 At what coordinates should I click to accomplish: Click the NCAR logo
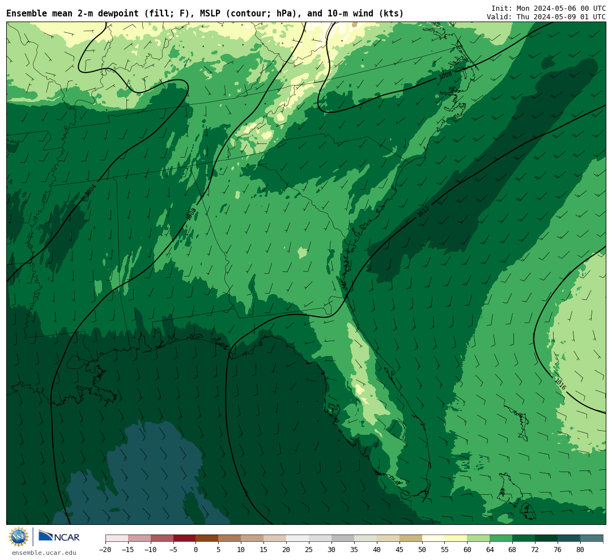coord(59,537)
